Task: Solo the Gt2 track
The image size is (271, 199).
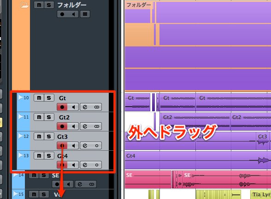Action: pos(49,117)
